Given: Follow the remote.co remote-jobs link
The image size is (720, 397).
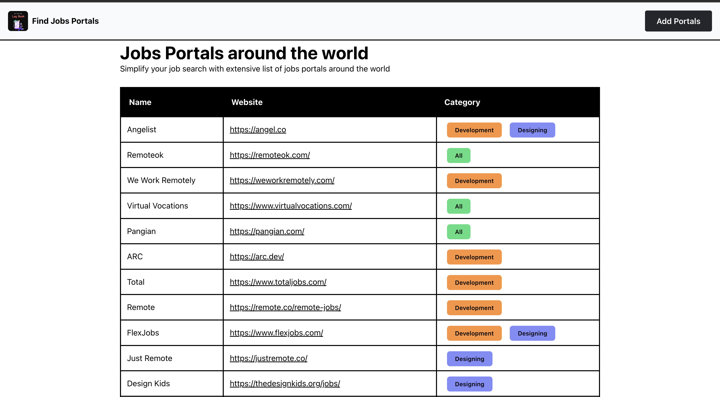Looking at the screenshot, I should 285,307.
